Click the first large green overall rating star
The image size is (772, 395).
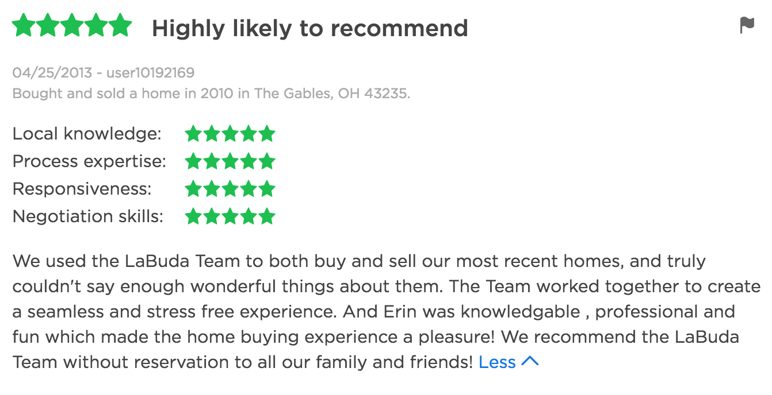coord(24,26)
